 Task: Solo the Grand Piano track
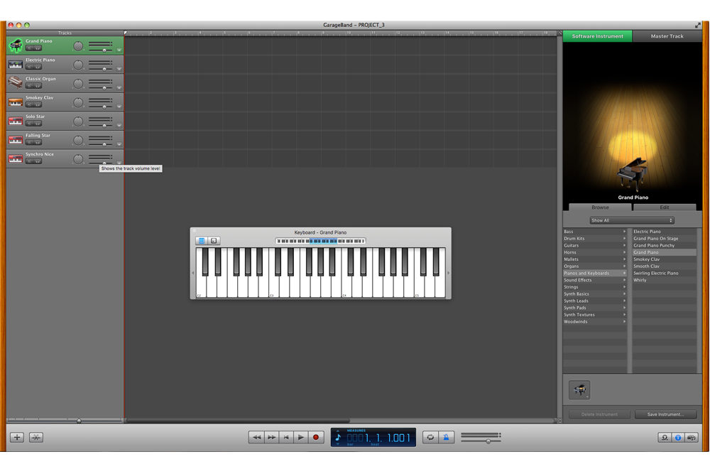pos(38,48)
